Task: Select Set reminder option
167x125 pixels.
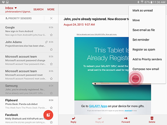Action: pyautogui.click(x=147, y=40)
